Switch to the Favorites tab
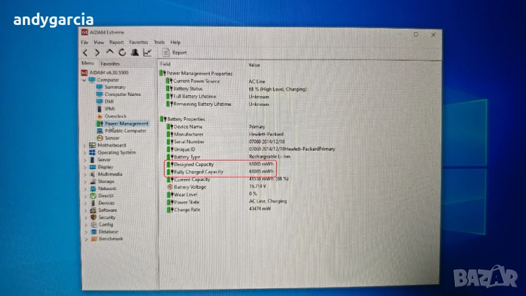This screenshot has height=296, width=526. click(x=110, y=63)
